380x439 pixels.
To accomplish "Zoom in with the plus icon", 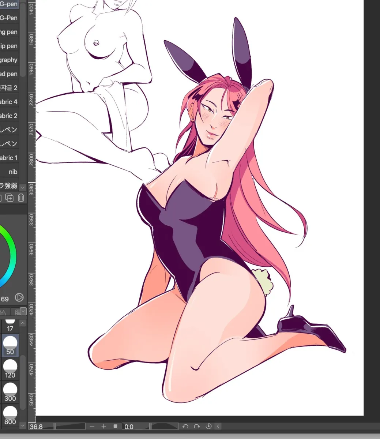I will point(104,426).
